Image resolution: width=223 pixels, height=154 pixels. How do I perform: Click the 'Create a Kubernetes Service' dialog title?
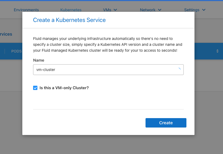pos(69,20)
